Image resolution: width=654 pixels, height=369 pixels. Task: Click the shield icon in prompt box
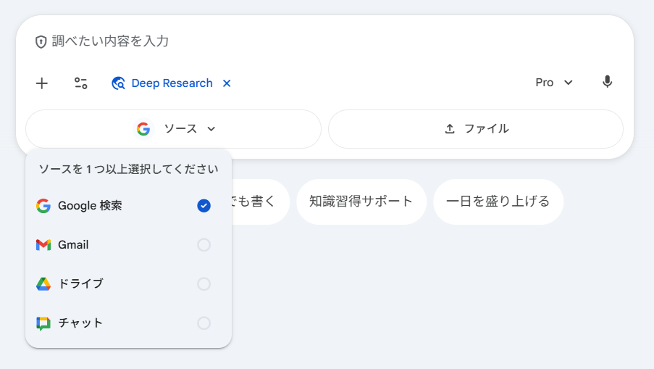pyautogui.click(x=41, y=42)
